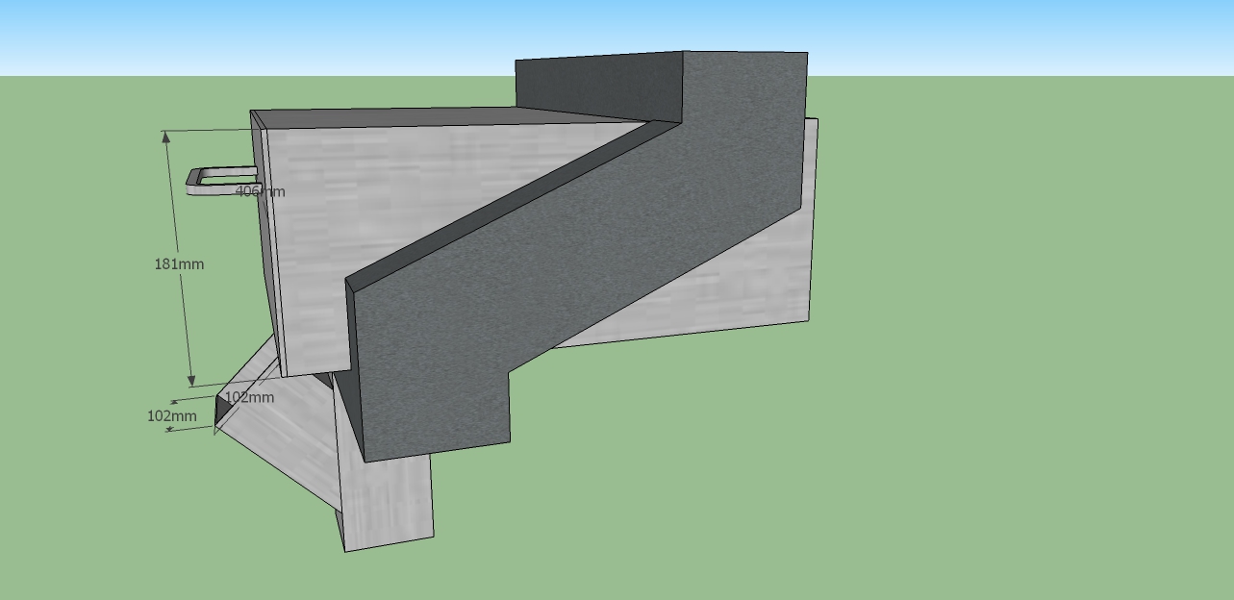Click the 181mm dimension label
1234x600 pixels.
pos(179,263)
